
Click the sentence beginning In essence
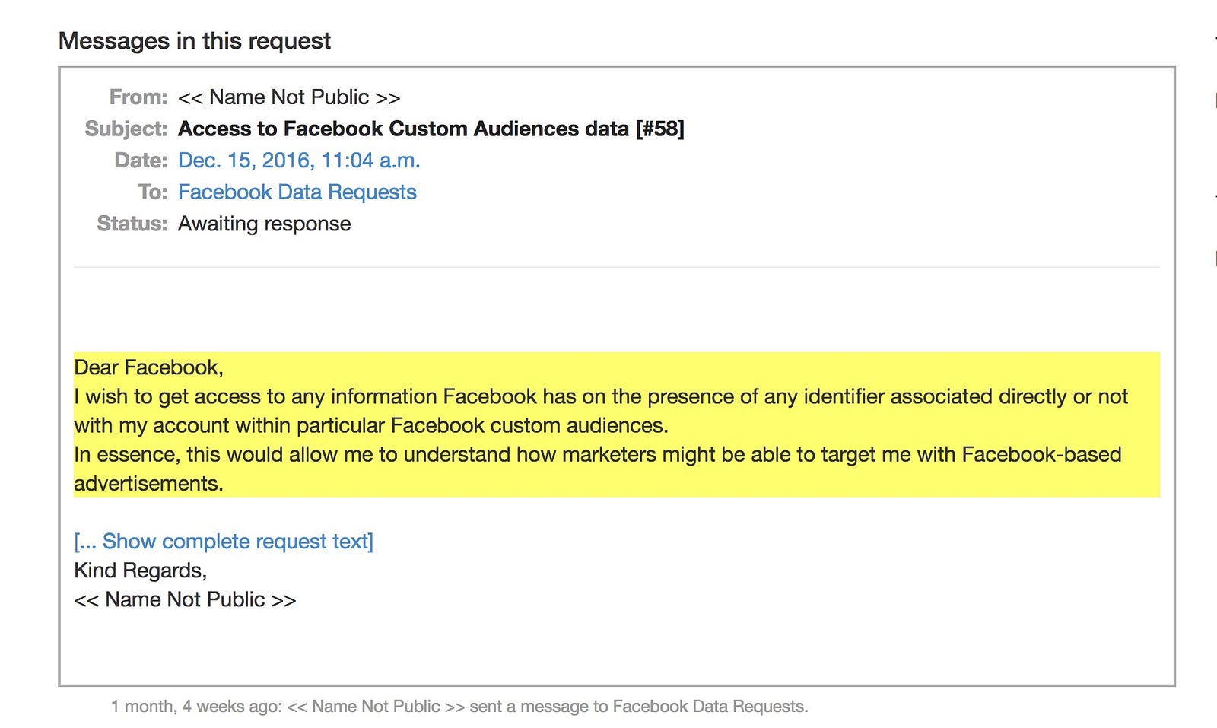point(598,469)
